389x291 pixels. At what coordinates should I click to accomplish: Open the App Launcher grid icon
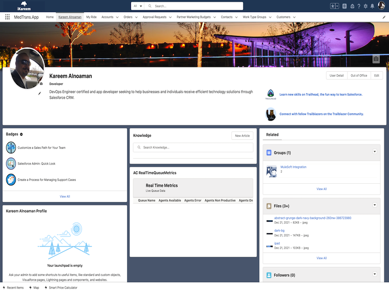(x=7, y=17)
